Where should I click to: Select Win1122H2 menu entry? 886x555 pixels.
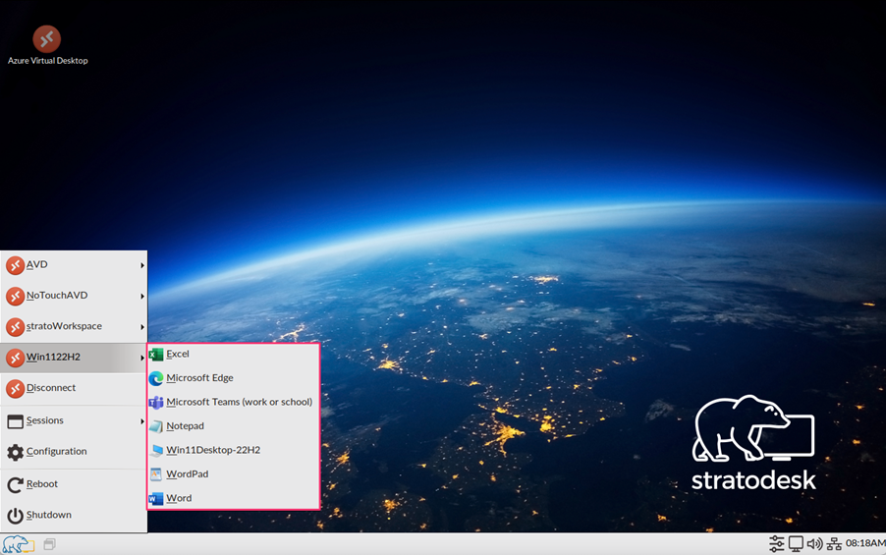click(x=74, y=358)
